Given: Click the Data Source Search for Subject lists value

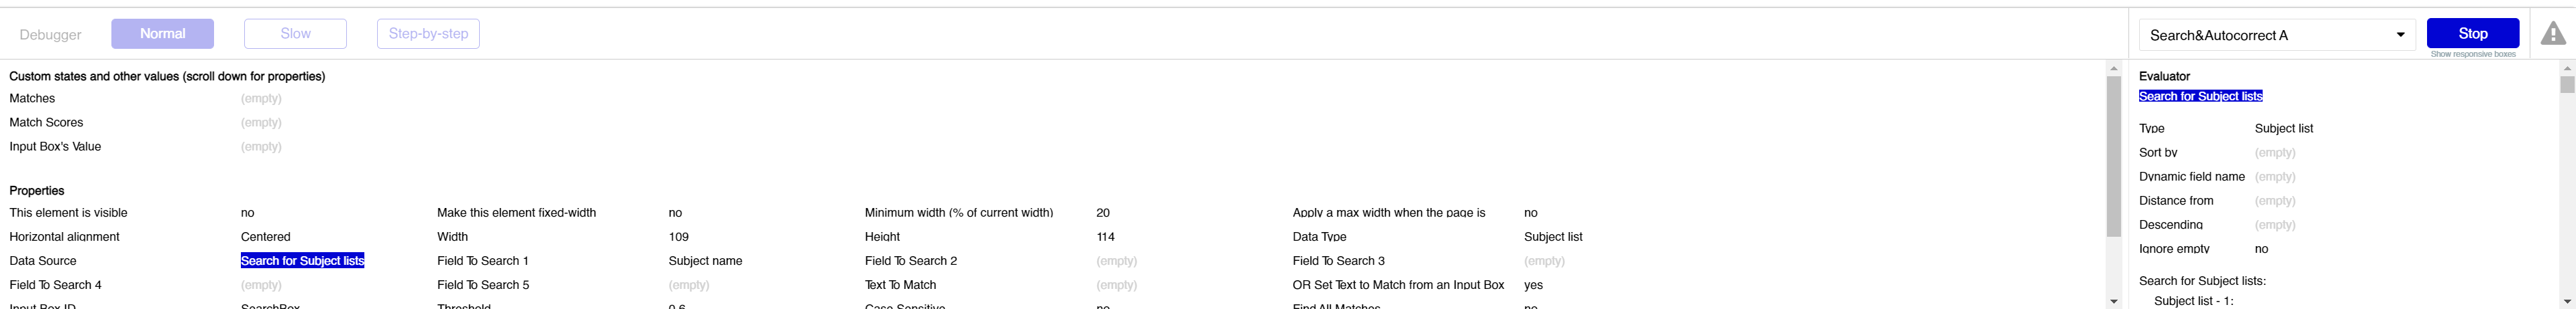Looking at the screenshot, I should pyautogui.click(x=302, y=261).
